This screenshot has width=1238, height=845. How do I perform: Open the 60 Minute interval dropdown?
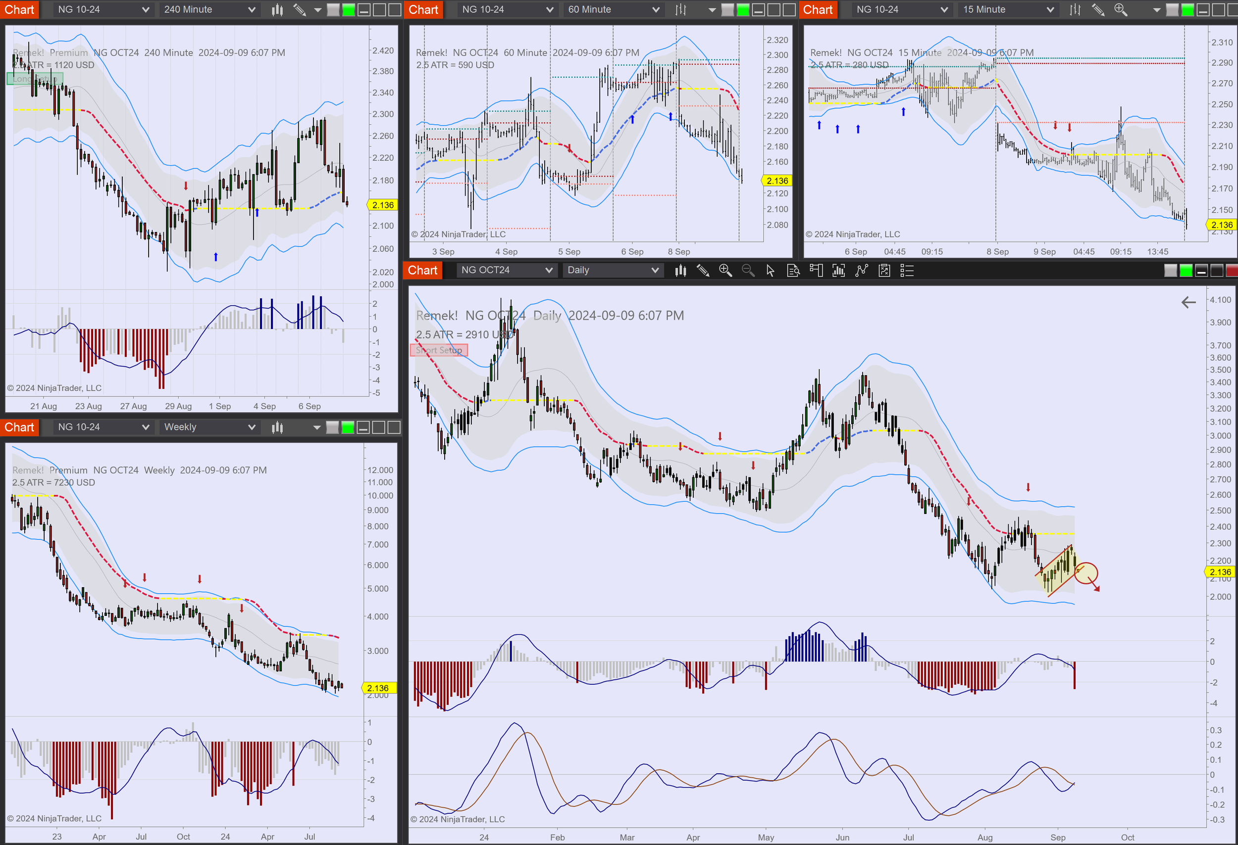[614, 9]
